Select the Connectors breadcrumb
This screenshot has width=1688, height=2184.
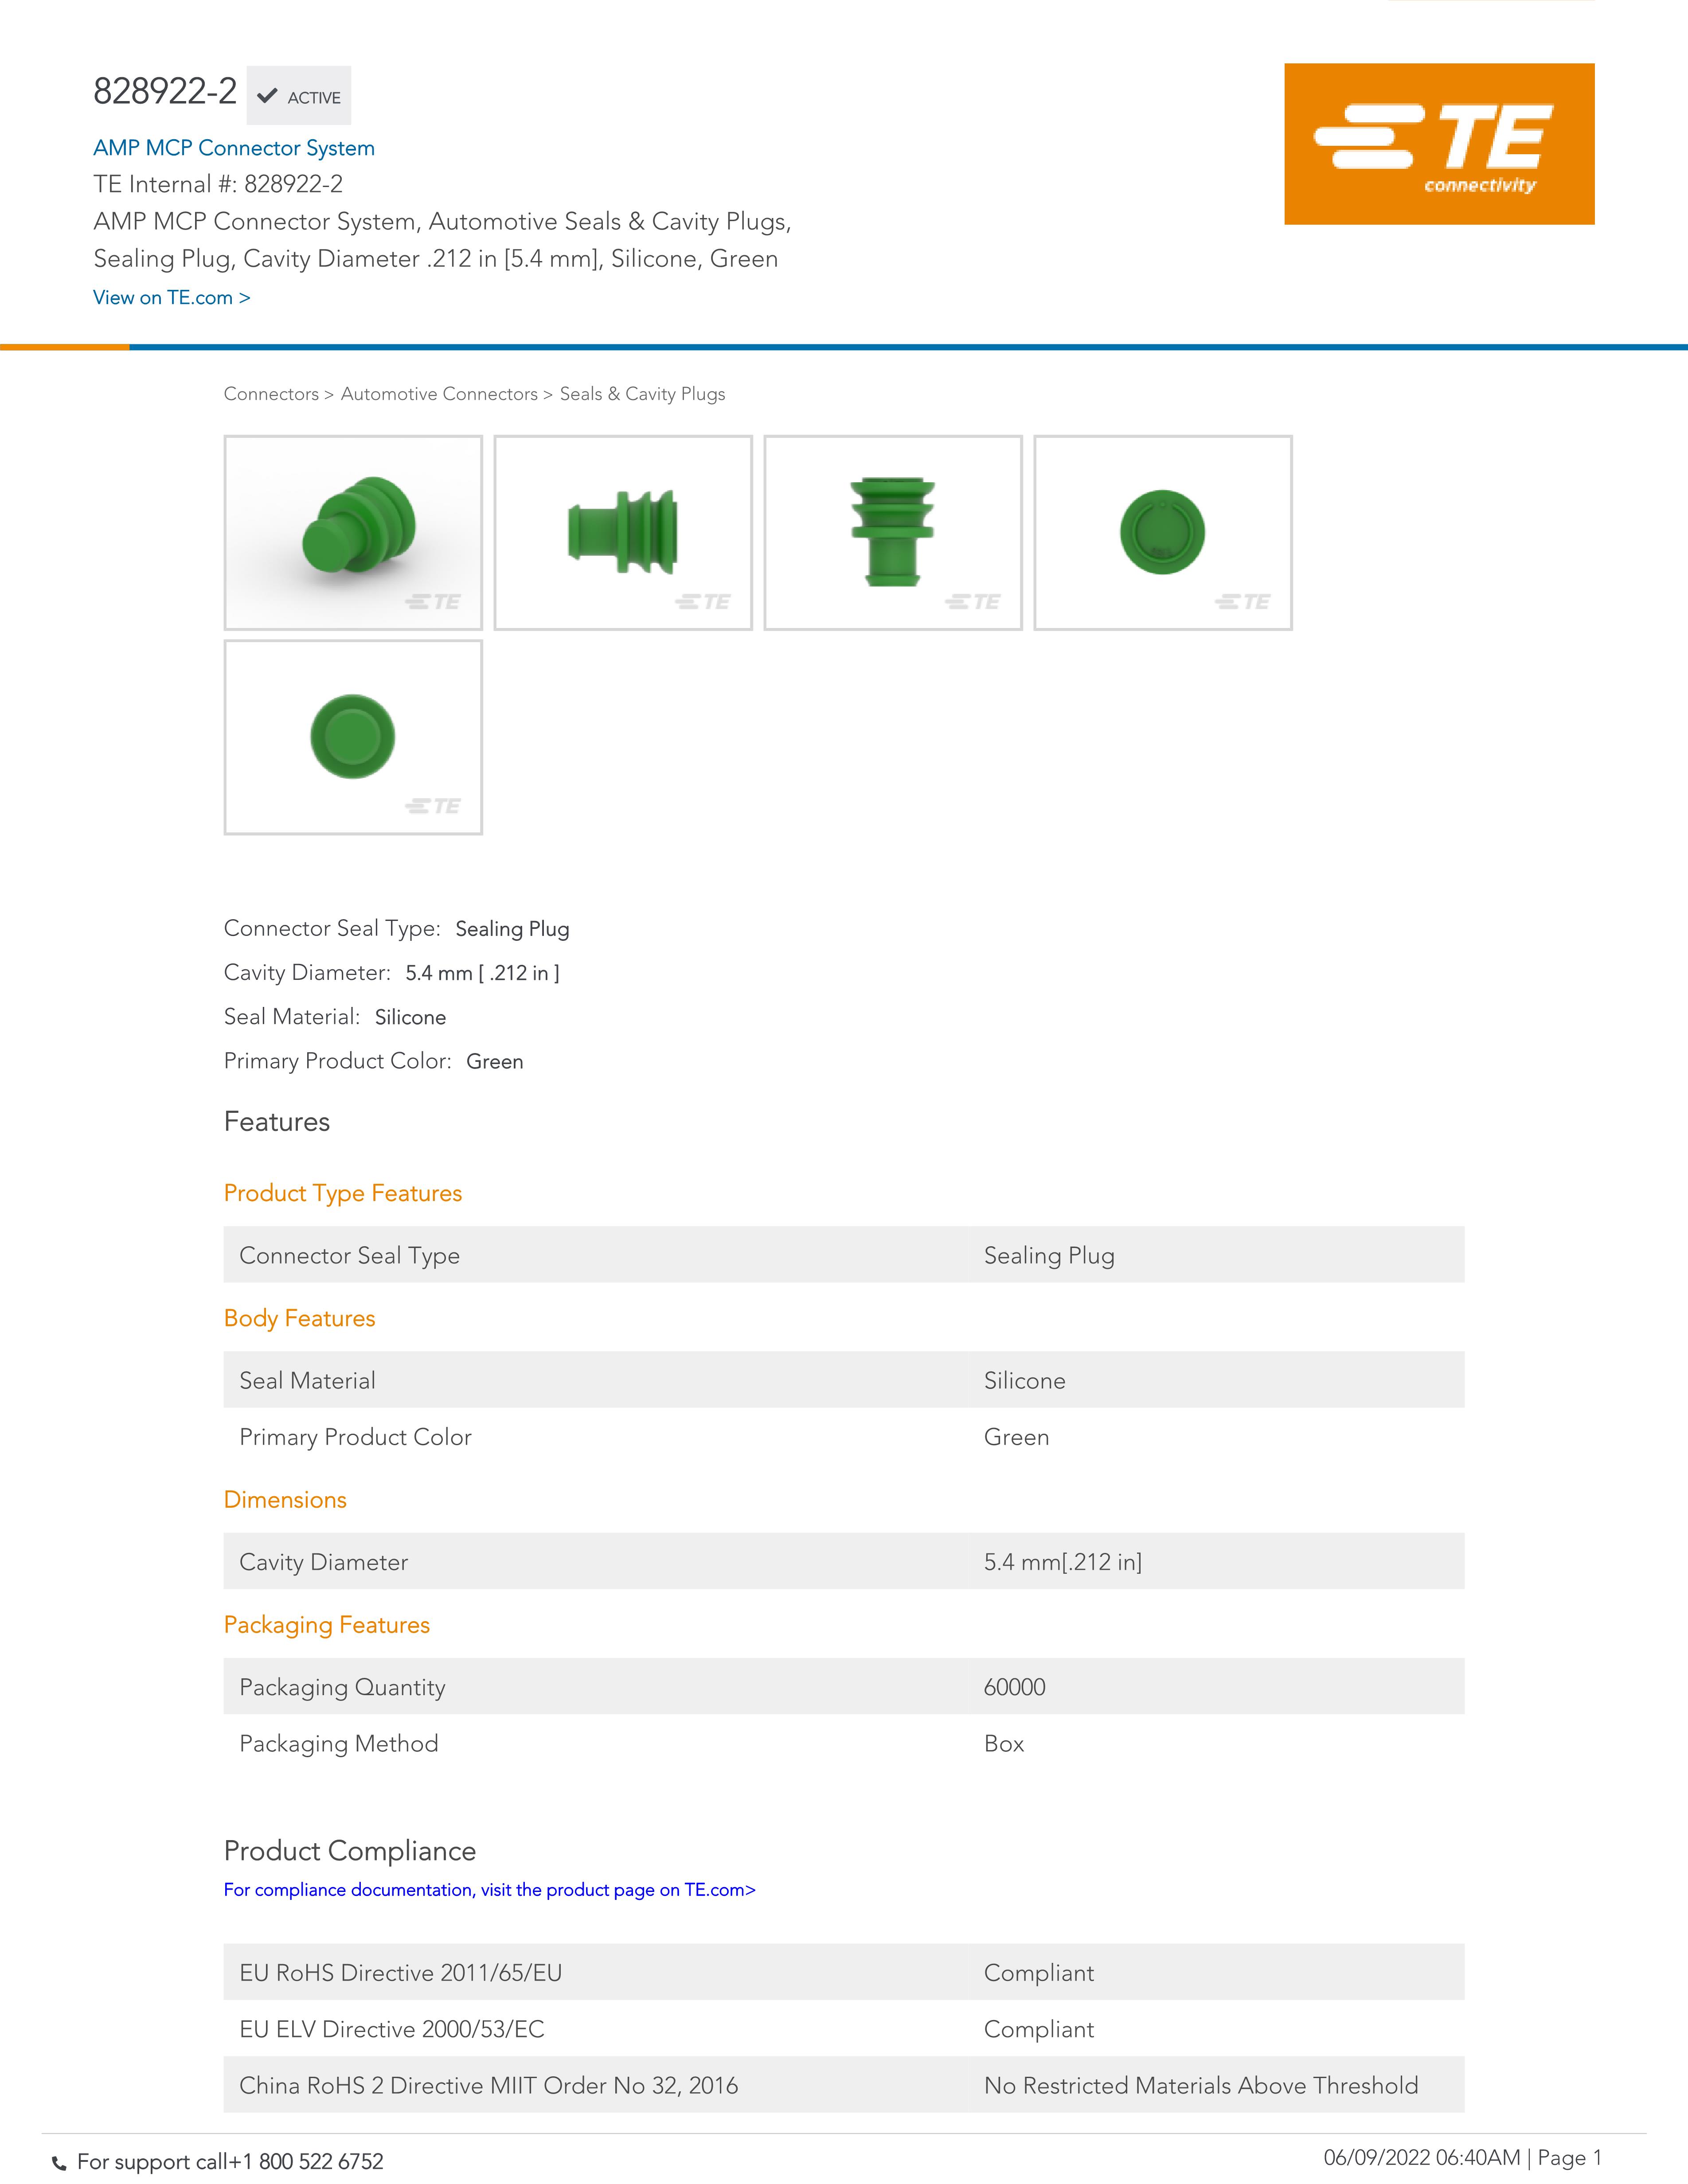[x=271, y=394]
